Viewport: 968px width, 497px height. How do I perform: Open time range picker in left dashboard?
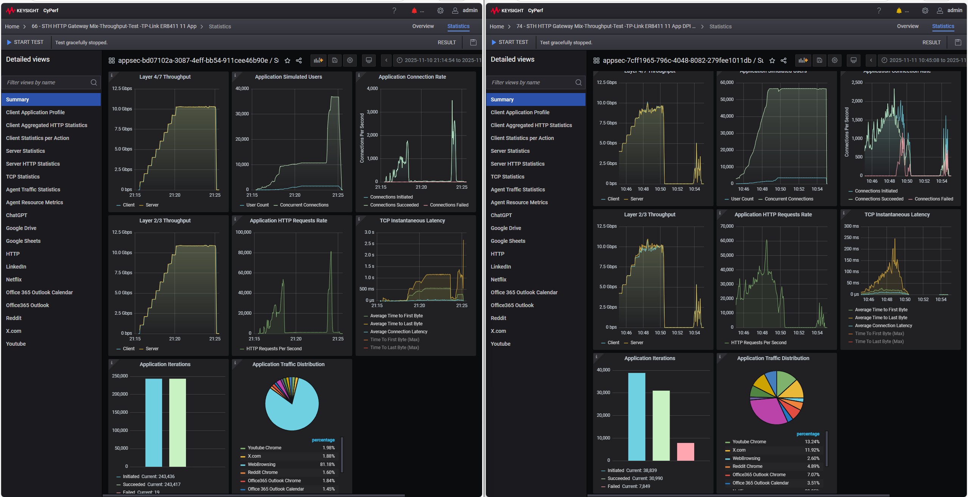[438, 60]
